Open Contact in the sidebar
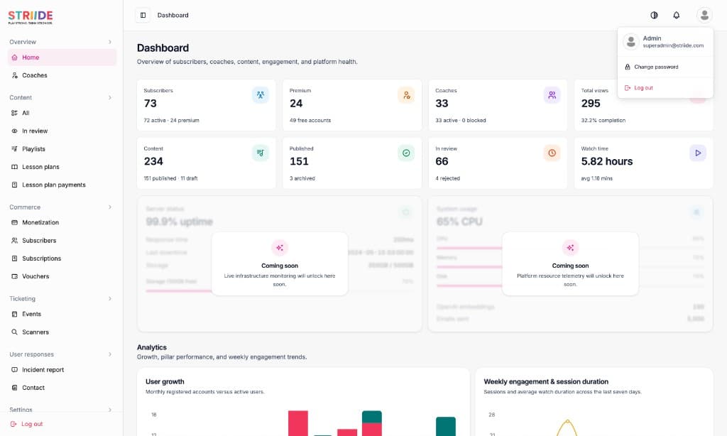Screen dimensions: 727x436 click(62, 388)
